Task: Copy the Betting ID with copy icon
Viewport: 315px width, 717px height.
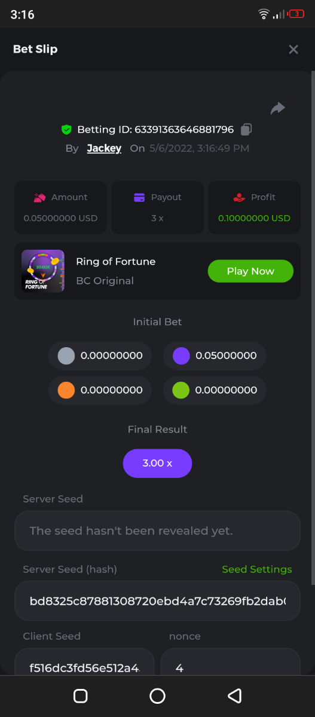Action: coord(246,129)
